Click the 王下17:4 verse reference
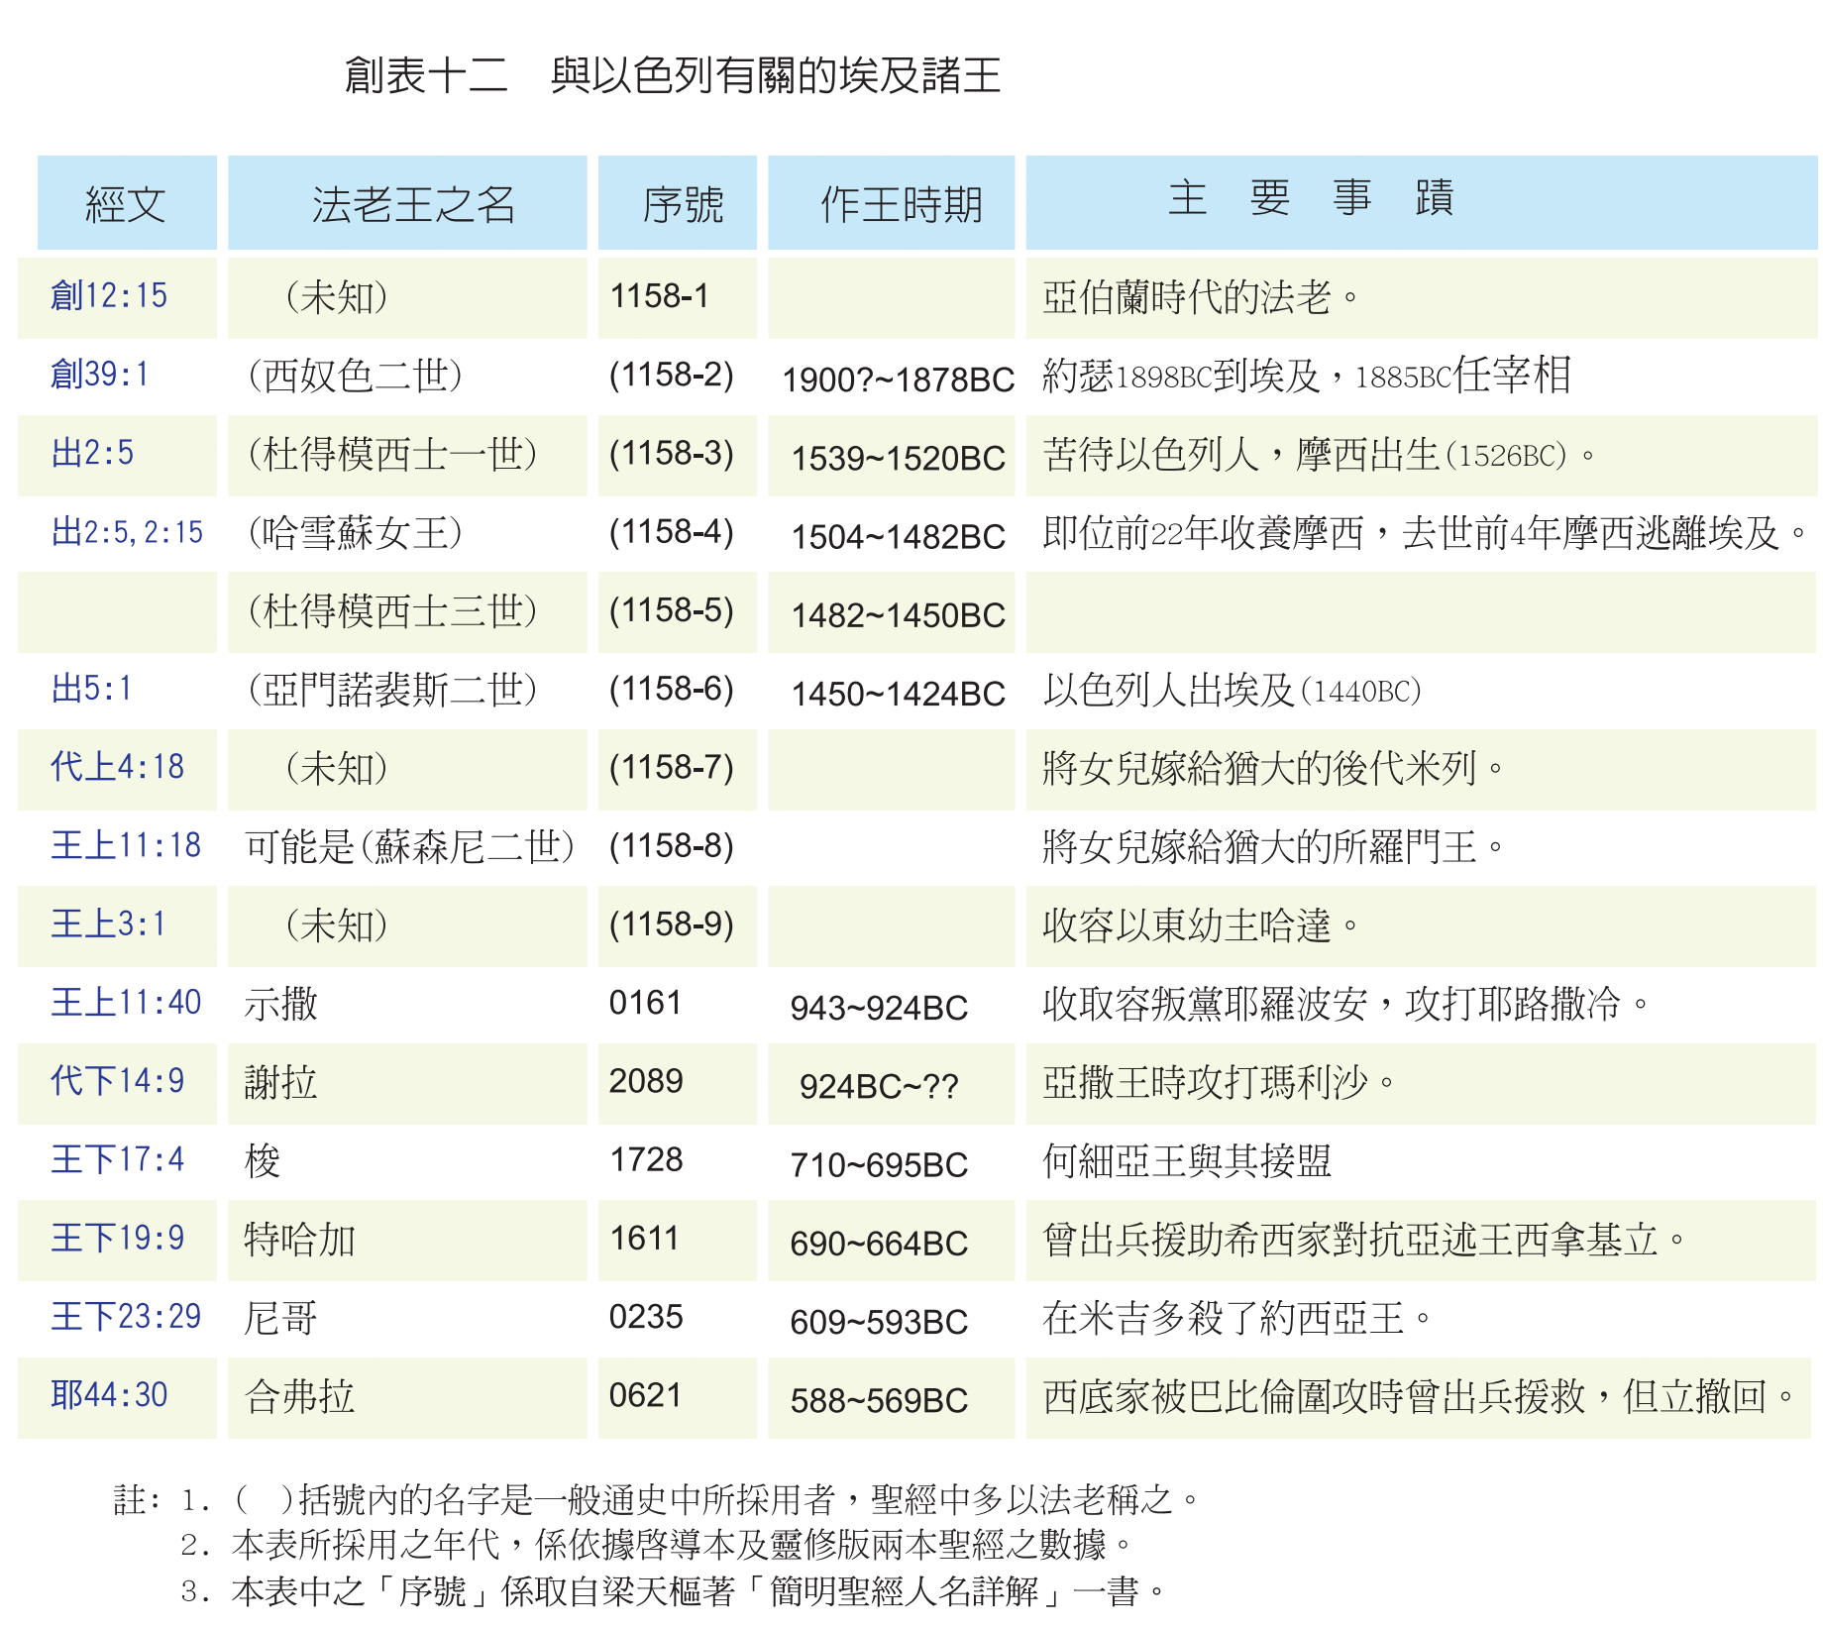The width and height of the screenshot is (1823, 1630). click(x=117, y=1159)
